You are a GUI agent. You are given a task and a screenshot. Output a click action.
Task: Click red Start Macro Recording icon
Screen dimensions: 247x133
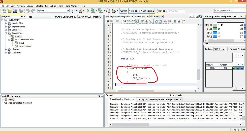click(x=165, y=21)
